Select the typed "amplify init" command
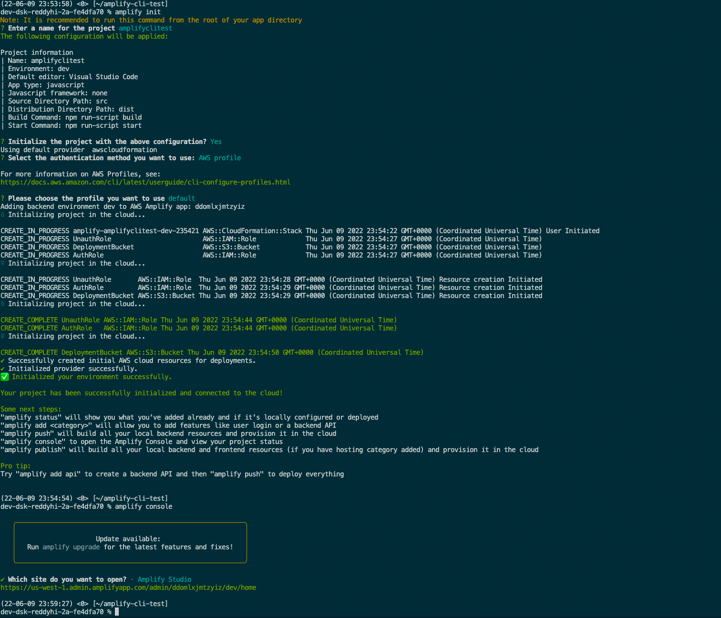Screen dimensions: 721x618 click(138, 12)
